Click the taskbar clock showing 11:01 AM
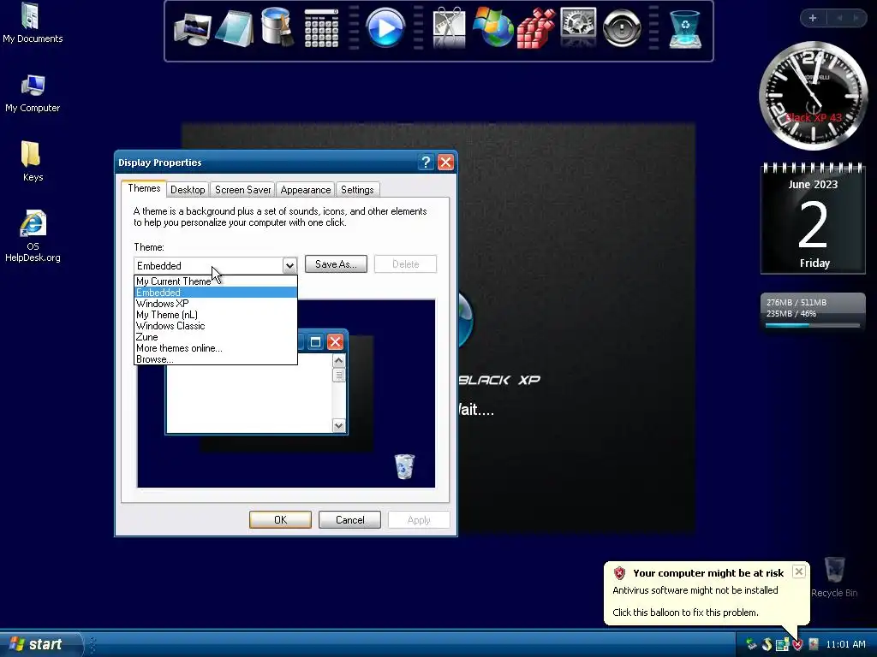Screen dimensions: 877x657 click(845, 644)
